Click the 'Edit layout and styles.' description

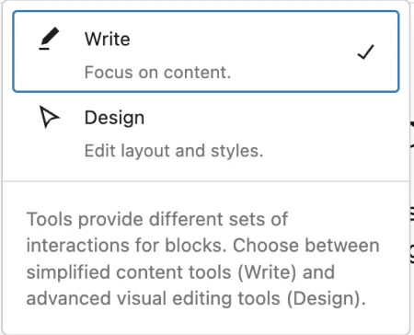pyautogui.click(x=174, y=151)
